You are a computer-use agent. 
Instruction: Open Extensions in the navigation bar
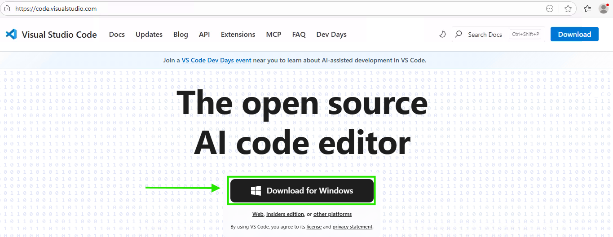tap(238, 35)
